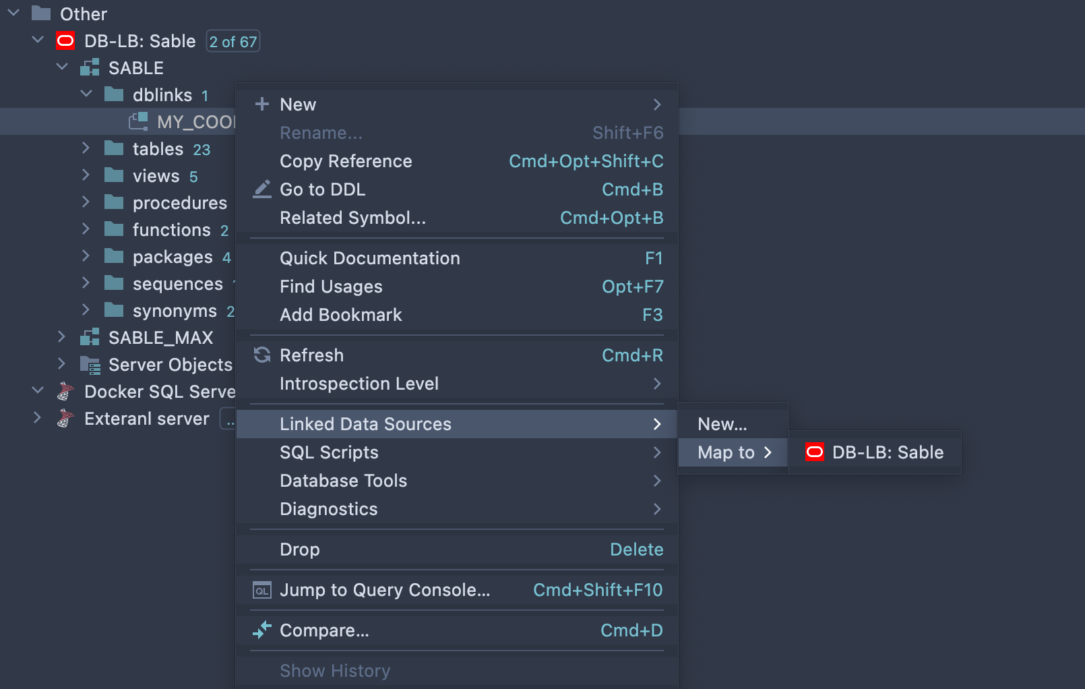
Task: Select Drop in the context menu
Action: pyautogui.click(x=300, y=549)
